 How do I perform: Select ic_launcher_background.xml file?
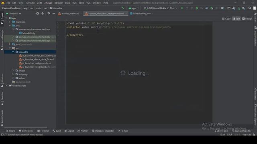(x=37, y=63)
